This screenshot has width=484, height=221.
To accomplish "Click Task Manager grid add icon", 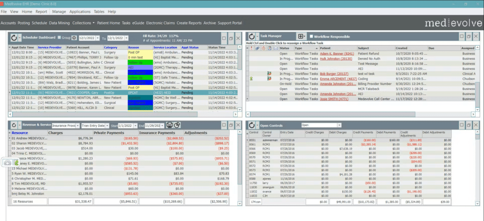I will (x=300, y=36).
